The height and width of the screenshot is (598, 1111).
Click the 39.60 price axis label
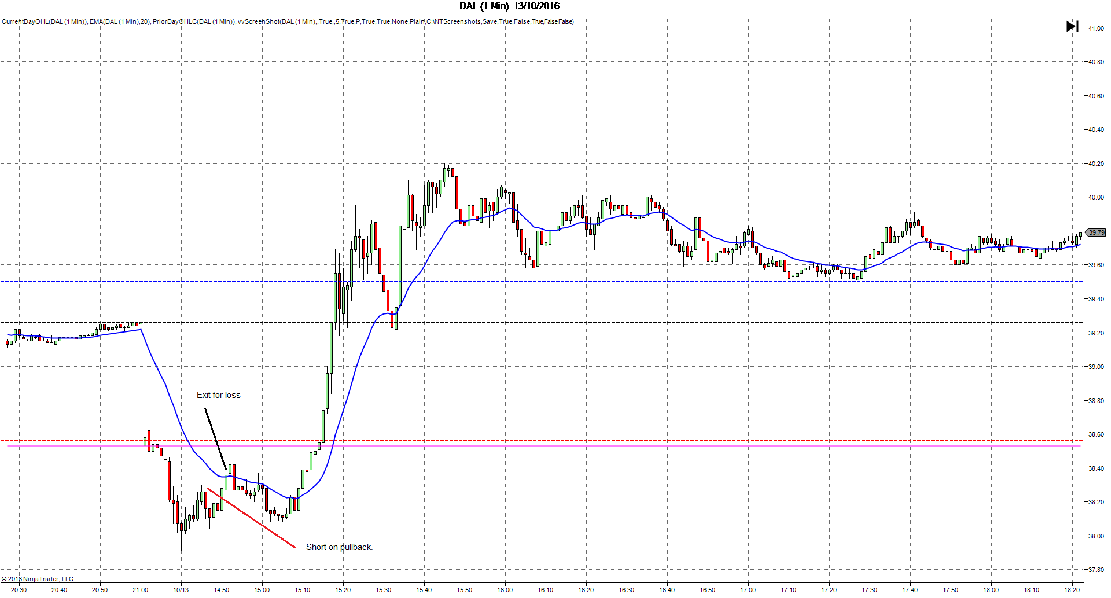pyautogui.click(x=1096, y=265)
